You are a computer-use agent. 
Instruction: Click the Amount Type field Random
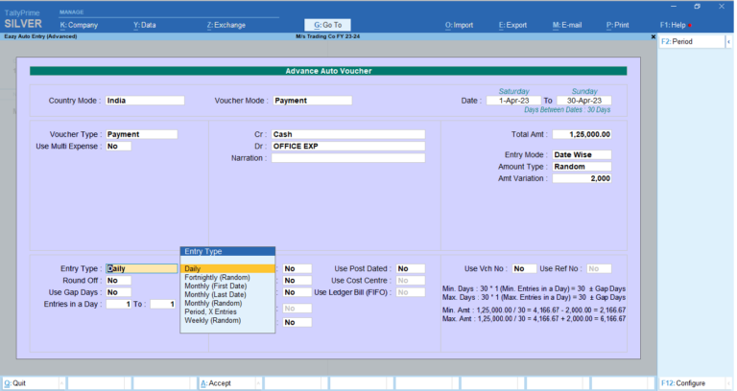582,167
